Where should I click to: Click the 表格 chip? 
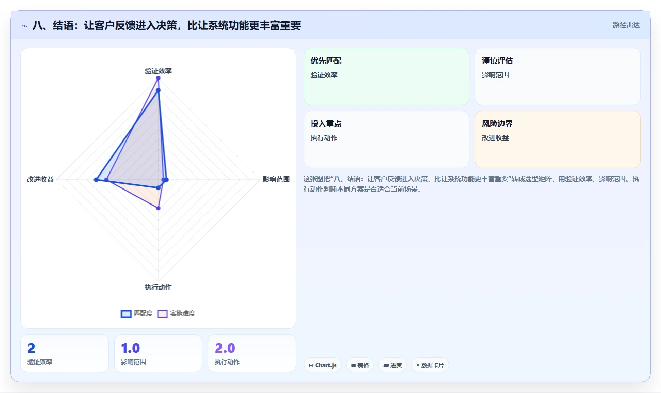pos(360,365)
